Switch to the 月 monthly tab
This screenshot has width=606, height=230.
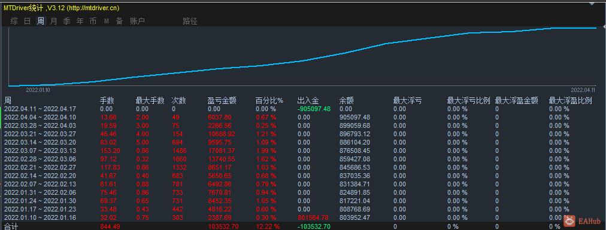54,21
